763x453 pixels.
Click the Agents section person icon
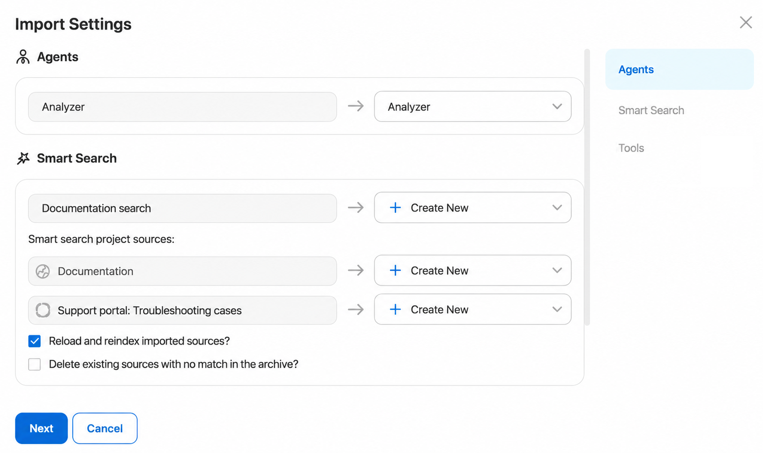click(22, 57)
